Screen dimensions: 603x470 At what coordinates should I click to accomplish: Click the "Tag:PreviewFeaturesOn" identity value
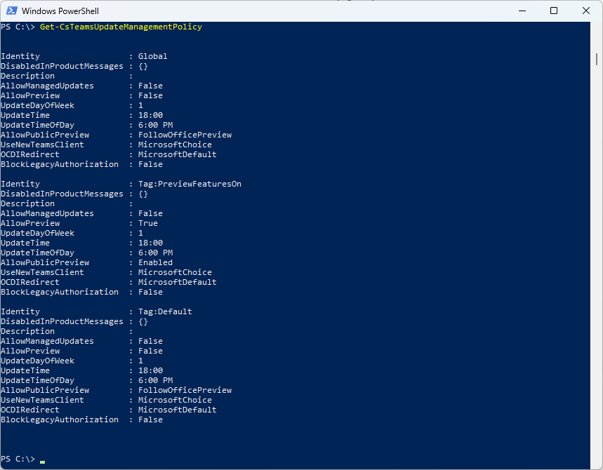tap(190, 184)
